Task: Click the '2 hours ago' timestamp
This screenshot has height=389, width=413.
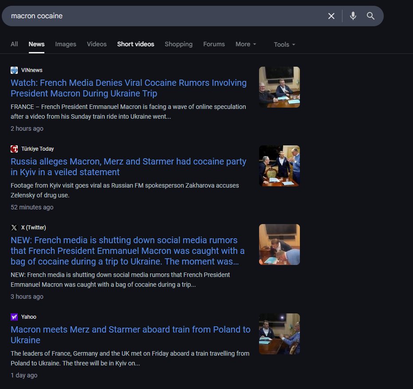Action: point(27,128)
